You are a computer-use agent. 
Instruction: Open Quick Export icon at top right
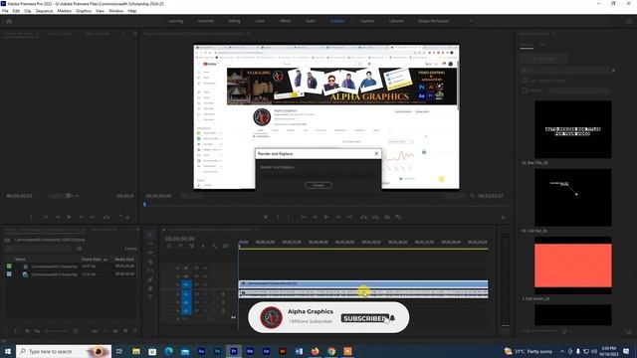click(629, 21)
